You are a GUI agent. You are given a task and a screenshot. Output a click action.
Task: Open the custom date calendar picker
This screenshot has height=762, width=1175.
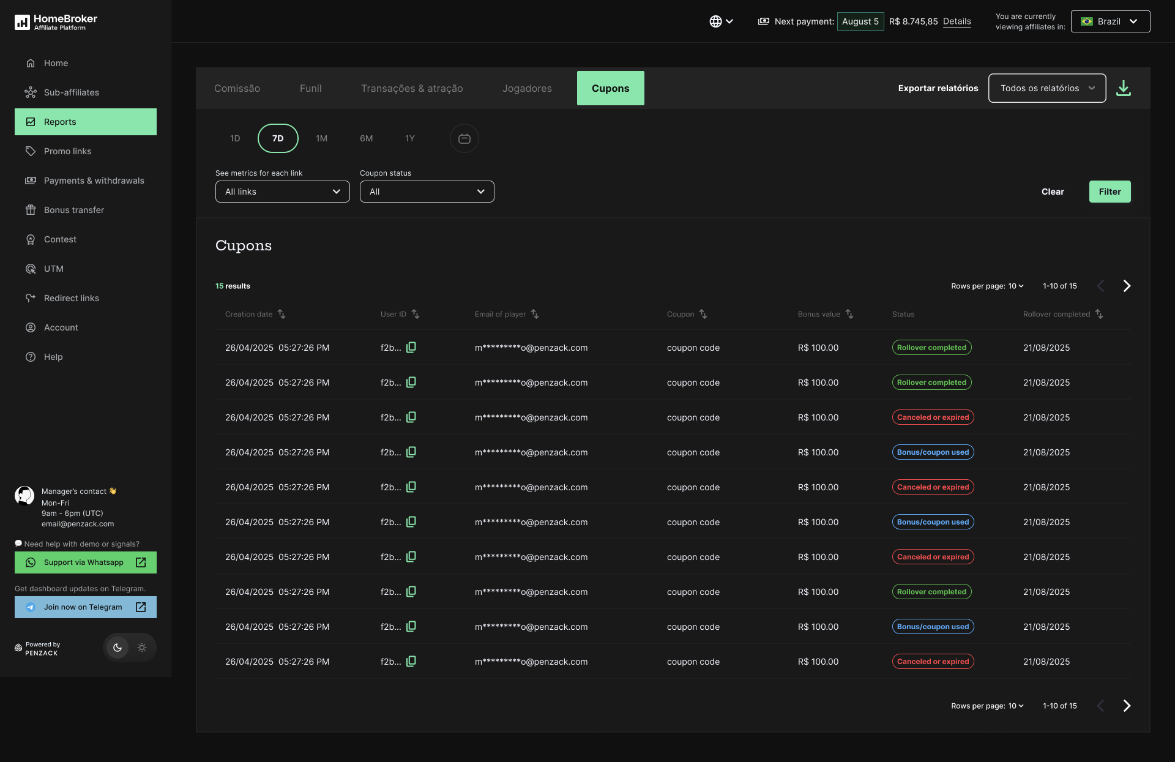(464, 138)
